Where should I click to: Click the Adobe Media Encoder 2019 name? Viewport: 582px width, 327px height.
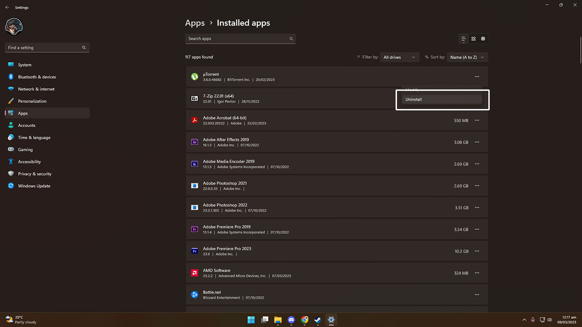coord(229,161)
